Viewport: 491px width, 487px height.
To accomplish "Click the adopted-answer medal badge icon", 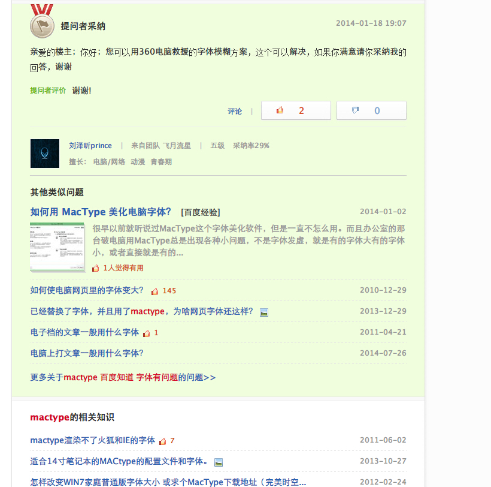I will click(42, 21).
